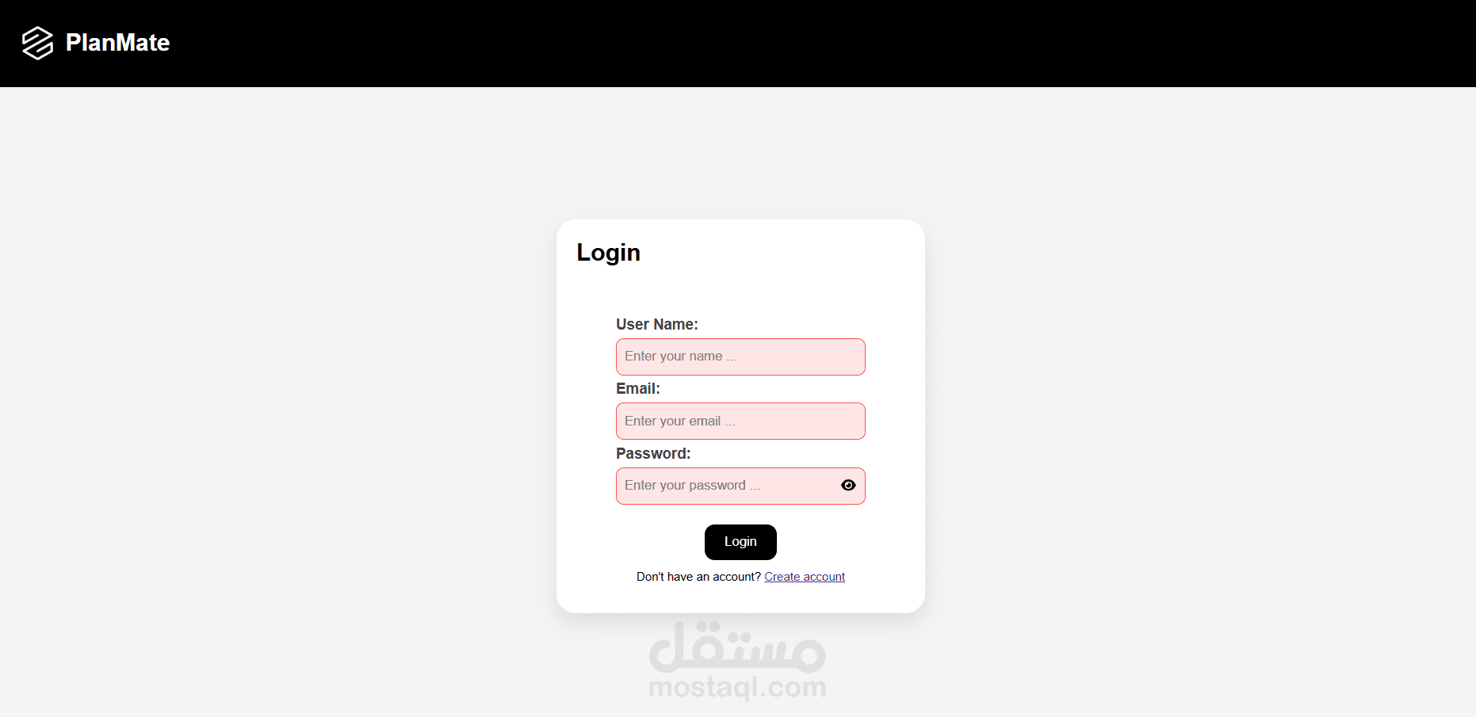Click the PlanMate stacked-layers logo icon
This screenshot has width=1476, height=717.
pos(37,43)
